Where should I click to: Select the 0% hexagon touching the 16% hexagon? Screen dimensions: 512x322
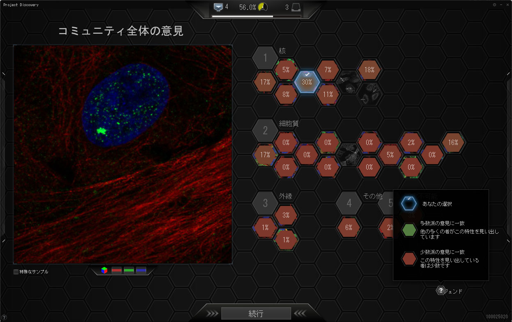(x=432, y=155)
